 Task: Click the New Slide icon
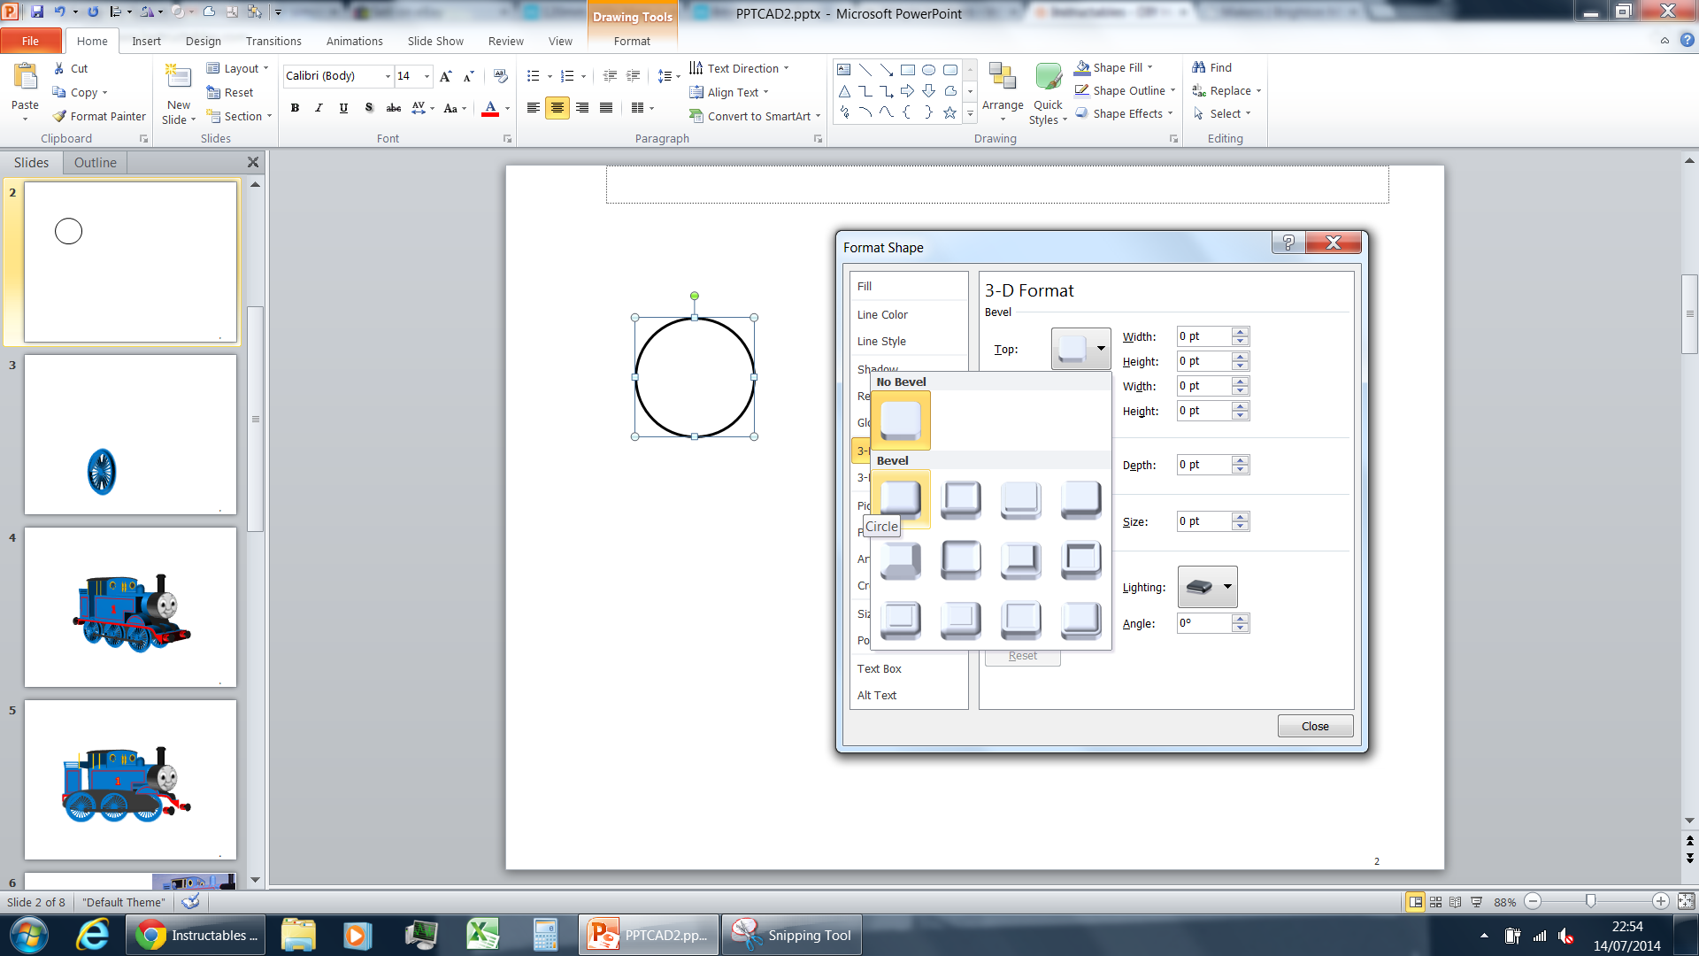pyautogui.click(x=179, y=78)
